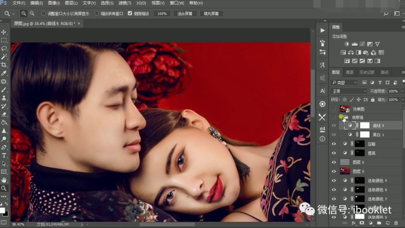Open the layer filter 类型 dropdown
405x228 pixels.
(345, 82)
